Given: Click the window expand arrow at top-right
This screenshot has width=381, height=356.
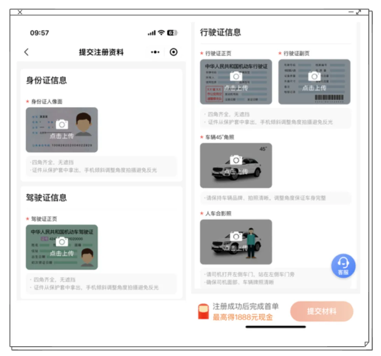Looking at the screenshot, I should point(358,12).
